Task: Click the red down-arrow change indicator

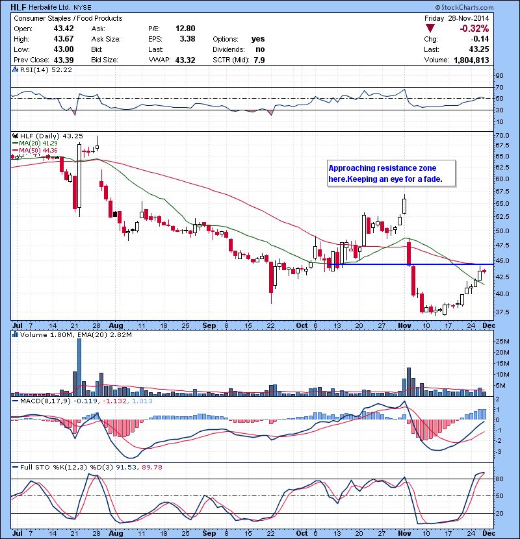Action: point(430,28)
